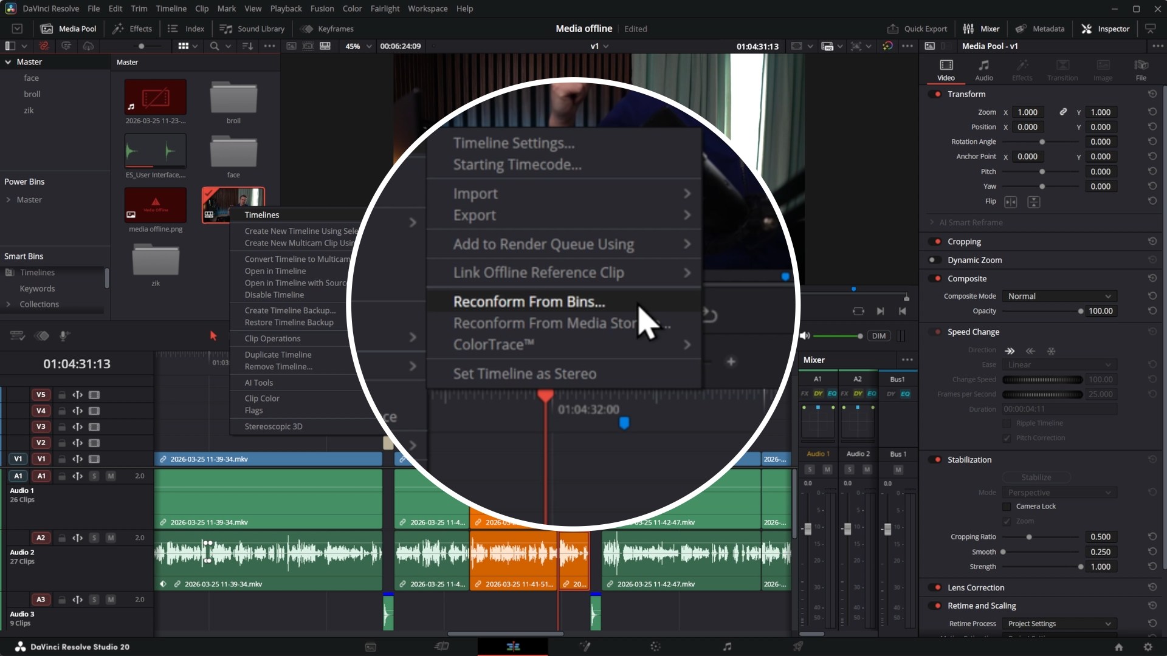Select the media offline.png thumbnail
The width and height of the screenshot is (1167, 656).
click(156, 205)
